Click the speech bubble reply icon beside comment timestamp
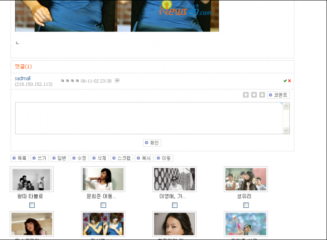327x240 pixels. pos(117,80)
